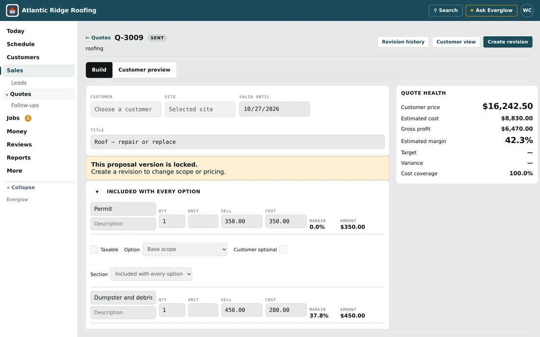Click the Atlantic Ridge Roofing house logo
This screenshot has height=337, width=540.
coord(12,10)
